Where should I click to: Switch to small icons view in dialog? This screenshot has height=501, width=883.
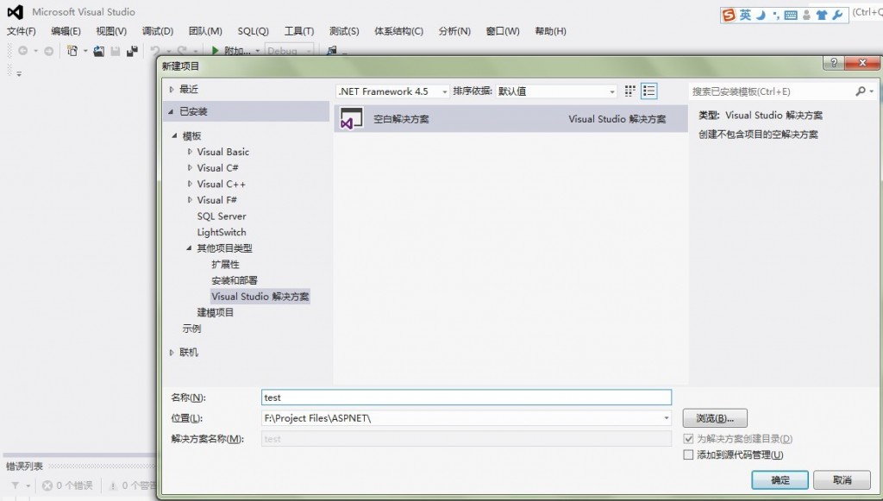(x=629, y=91)
